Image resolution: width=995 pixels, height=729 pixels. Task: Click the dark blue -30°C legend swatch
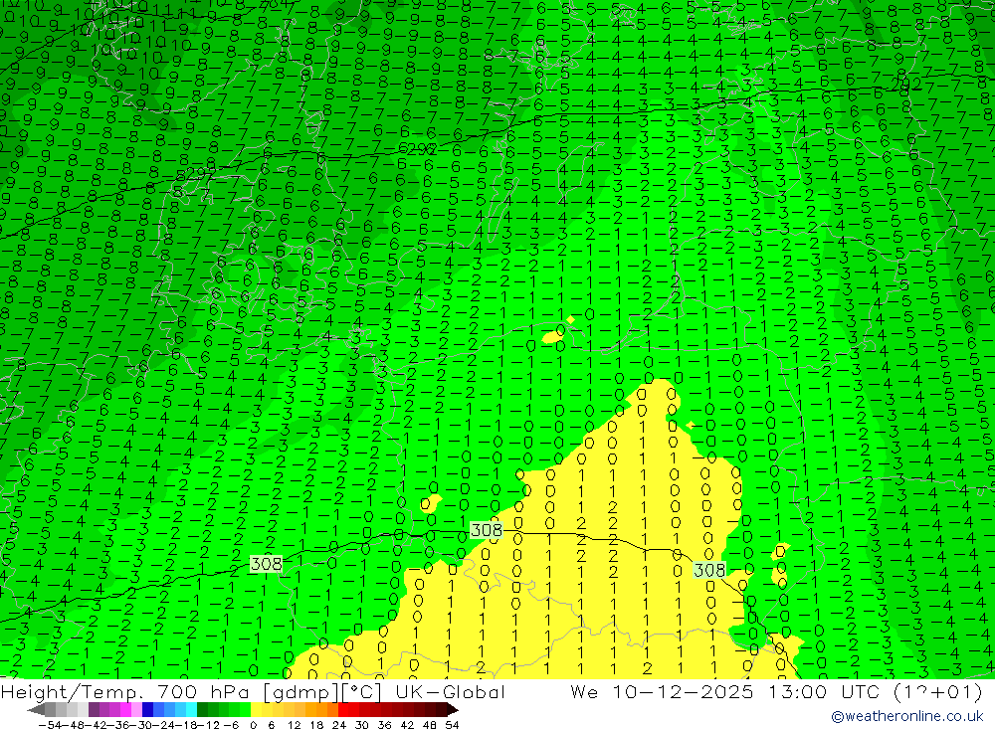click(x=147, y=709)
